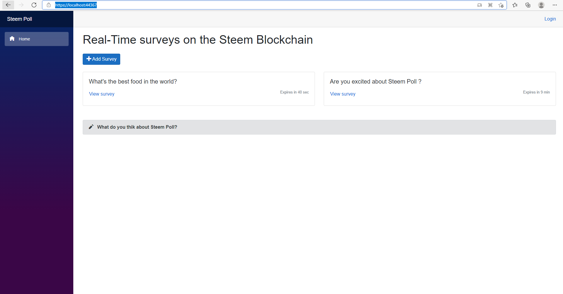Select Home in the sidebar menu
Screen dimensions: 563x294
pyautogui.click(x=37, y=39)
